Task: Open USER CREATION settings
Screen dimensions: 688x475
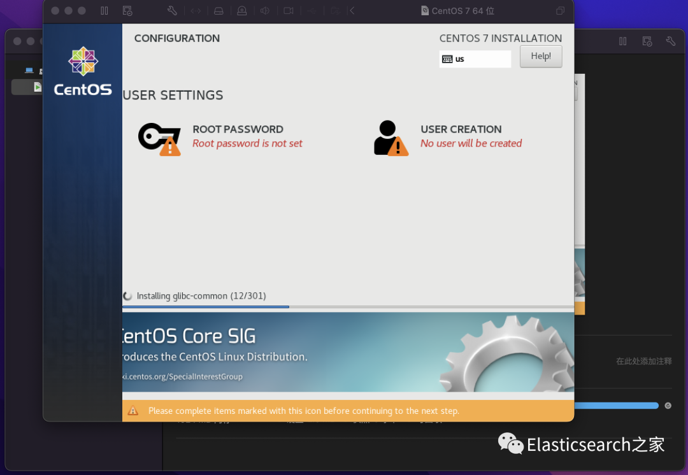Action: (x=448, y=138)
